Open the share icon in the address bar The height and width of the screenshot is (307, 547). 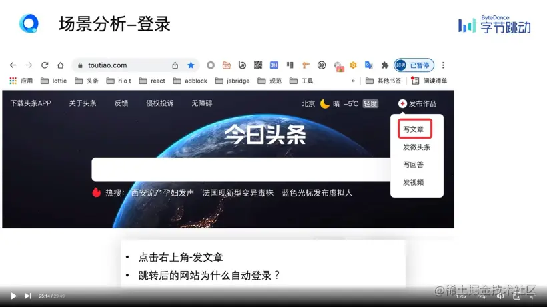(x=175, y=65)
